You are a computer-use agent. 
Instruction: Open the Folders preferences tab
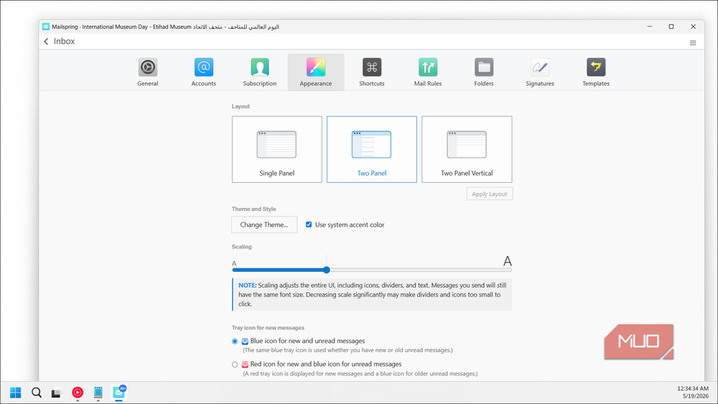tap(484, 72)
